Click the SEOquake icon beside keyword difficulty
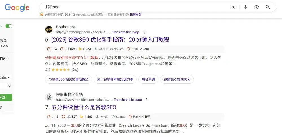The width and height of the screenshot is (282, 137). pyautogui.click(x=41, y=14)
